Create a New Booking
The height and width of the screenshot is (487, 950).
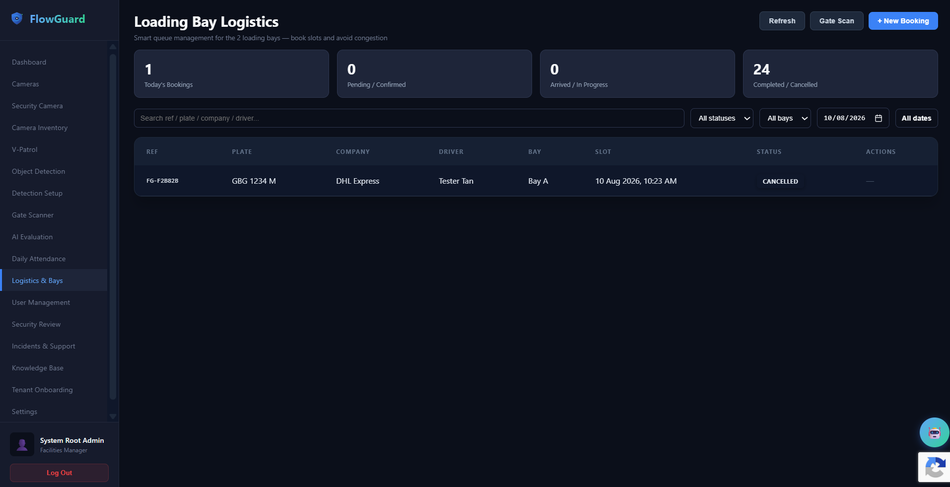pyautogui.click(x=903, y=21)
